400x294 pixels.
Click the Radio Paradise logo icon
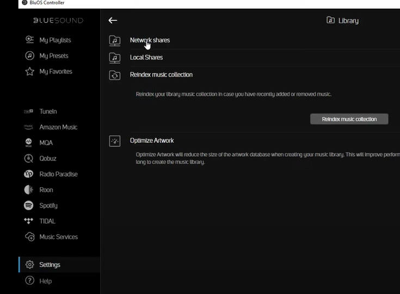coord(28,174)
